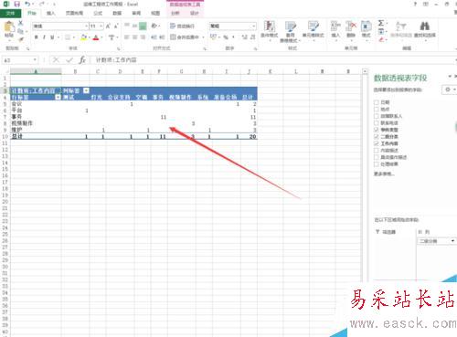
Task: Open the font name dropdown
Action: click(x=86, y=26)
